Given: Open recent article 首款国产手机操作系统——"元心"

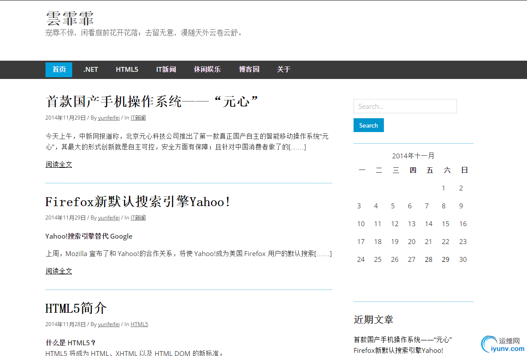Looking at the screenshot, I should coord(403,339).
